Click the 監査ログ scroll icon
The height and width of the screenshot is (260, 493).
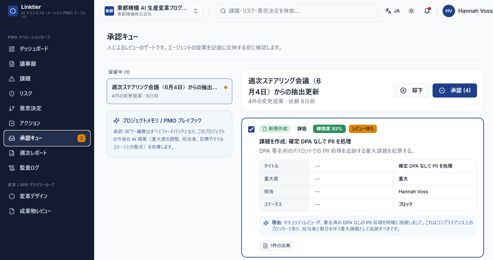point(12,168)
